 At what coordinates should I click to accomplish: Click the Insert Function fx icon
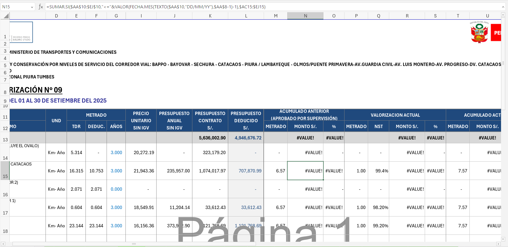41,7
